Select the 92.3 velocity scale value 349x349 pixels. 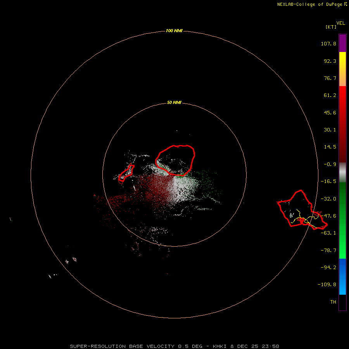click(x=330, y=61)
